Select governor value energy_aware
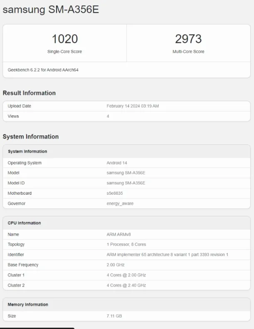The image size is (254, 329). 120,203
